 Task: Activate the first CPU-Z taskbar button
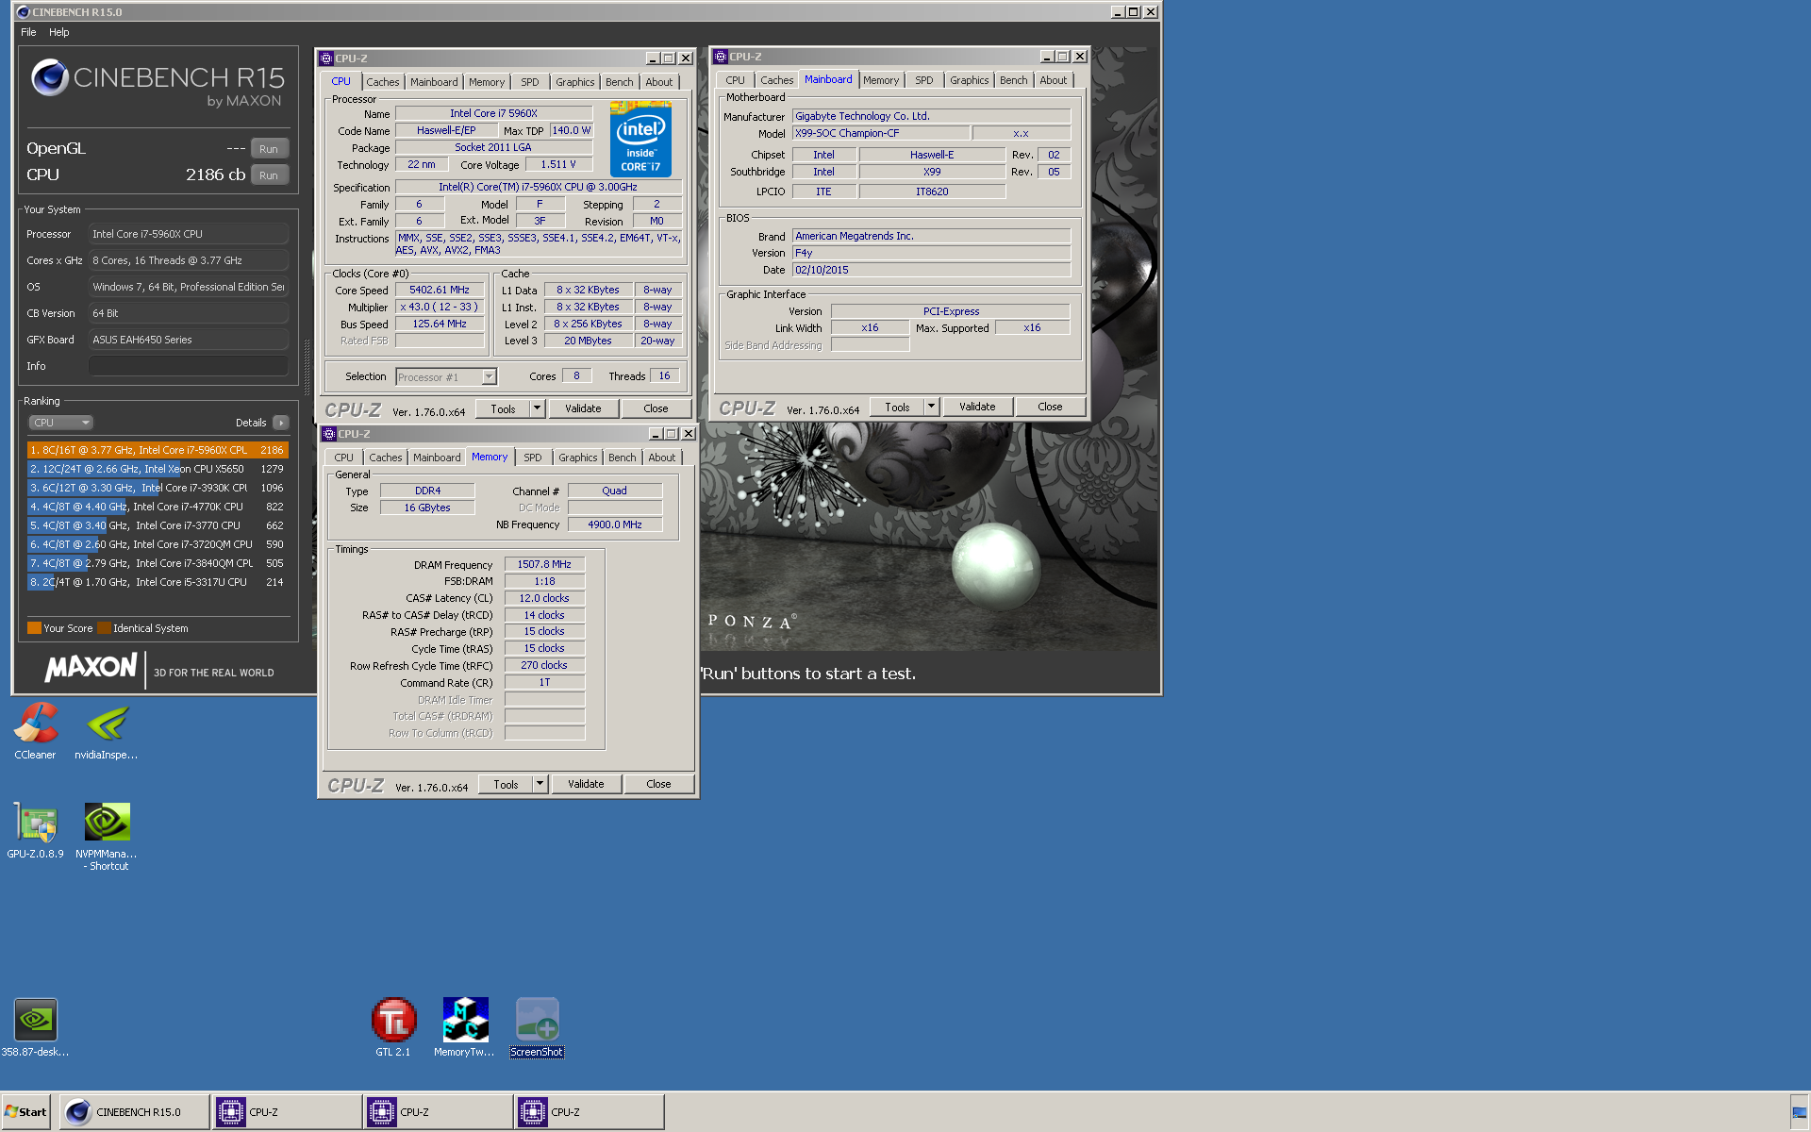tap(287, 1112)
